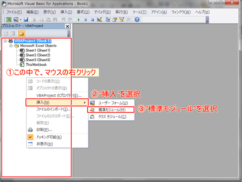The image size is (242, 182).
Task: Open the ヘルプ(H) menu
Action: (202, 12)
